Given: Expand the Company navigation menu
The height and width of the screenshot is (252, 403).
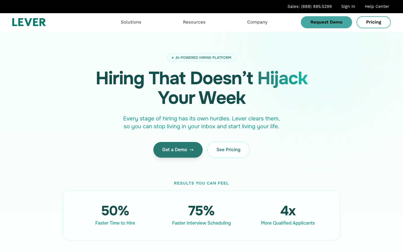Looking at the screenshot, I should [257, 22].
